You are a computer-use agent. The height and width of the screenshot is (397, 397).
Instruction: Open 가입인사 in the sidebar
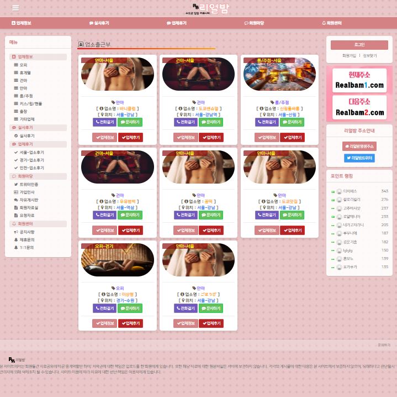24,192
